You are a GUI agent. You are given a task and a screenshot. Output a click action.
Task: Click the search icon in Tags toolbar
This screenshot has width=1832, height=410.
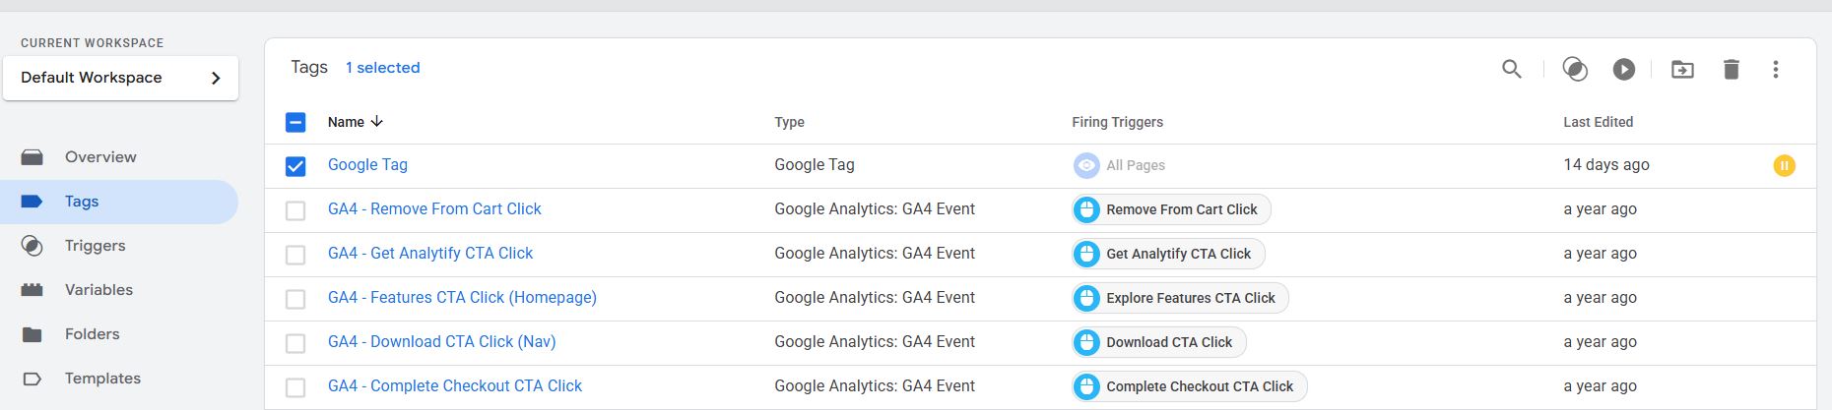(1511, 69)
